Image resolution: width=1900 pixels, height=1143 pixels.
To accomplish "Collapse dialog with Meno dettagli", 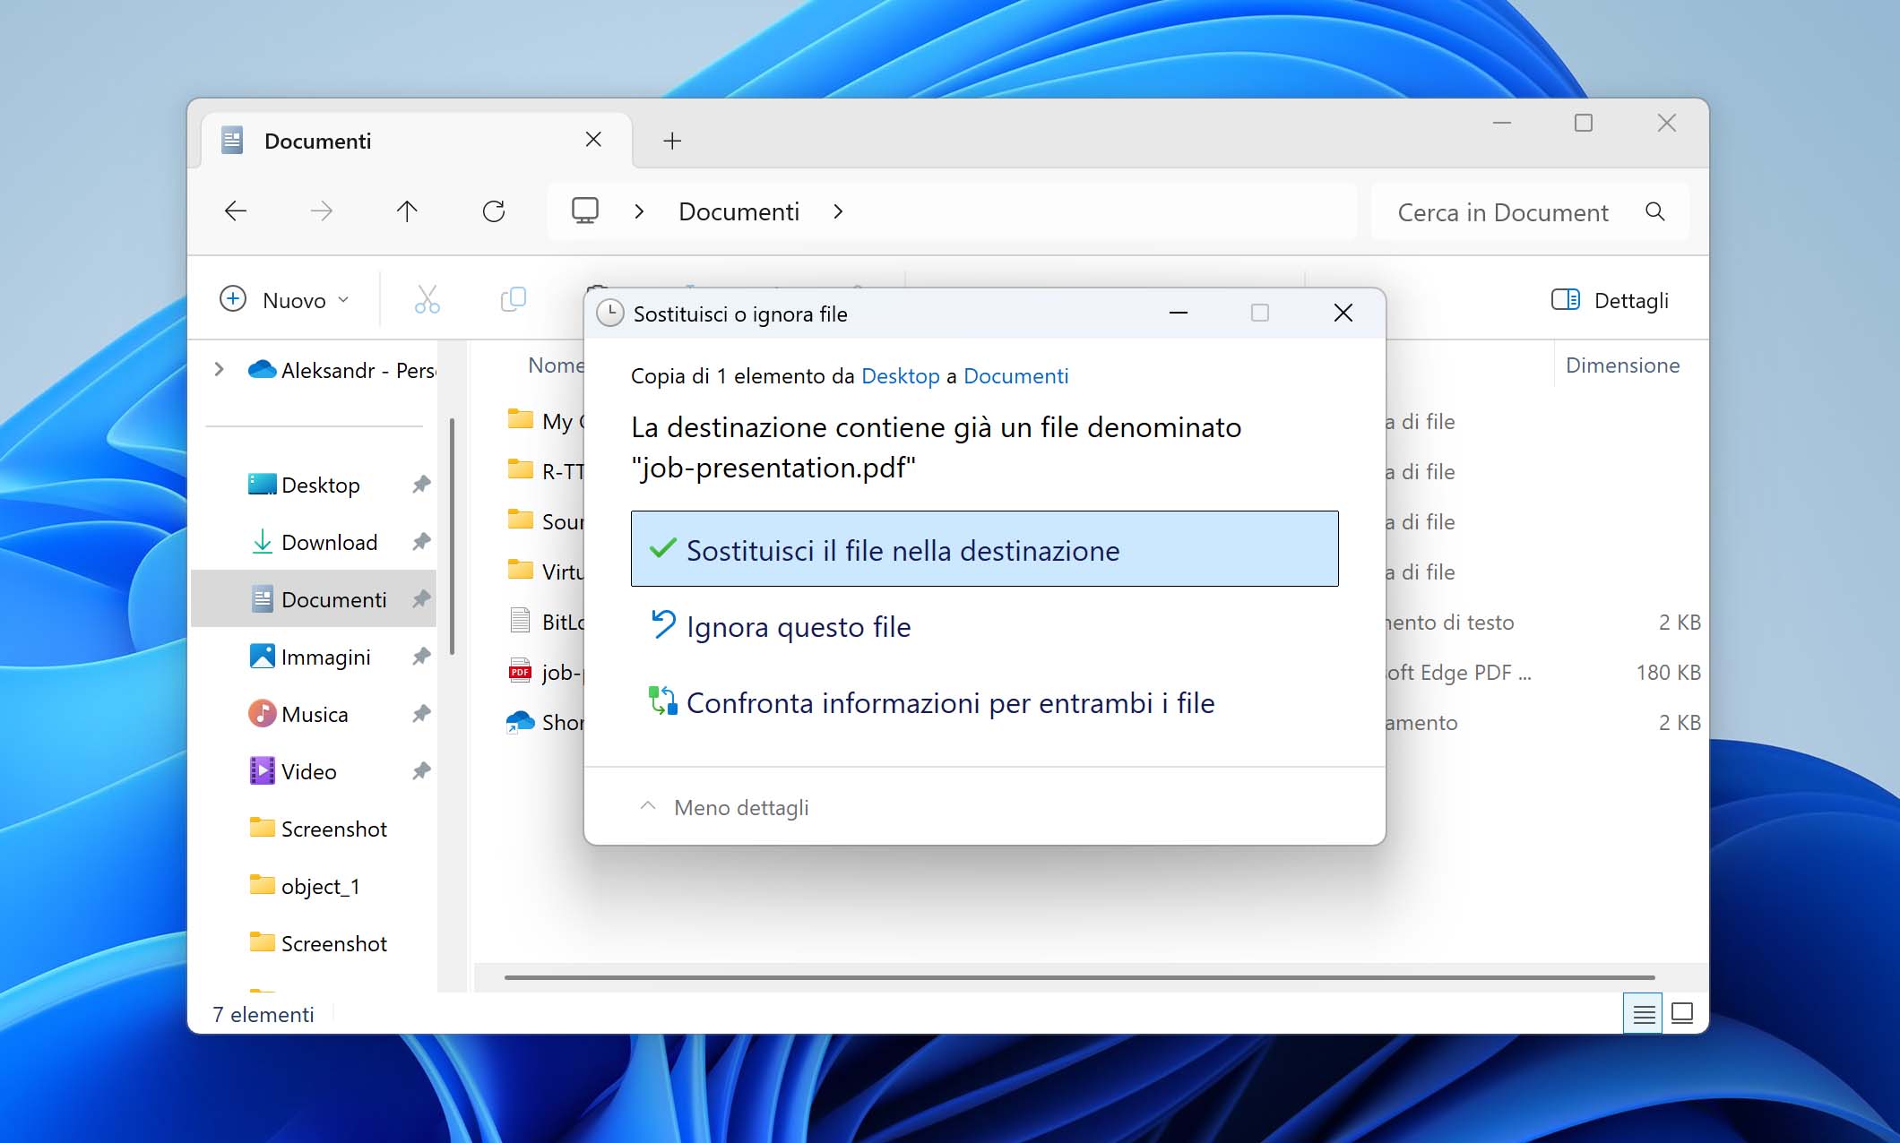I will tap(724, 808).
